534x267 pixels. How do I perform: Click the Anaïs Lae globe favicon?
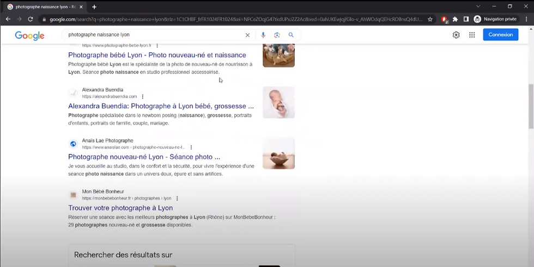73,144
